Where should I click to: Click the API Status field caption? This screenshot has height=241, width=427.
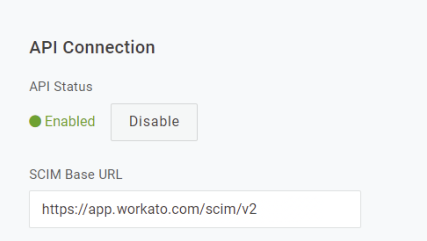[x=61, y=87]
